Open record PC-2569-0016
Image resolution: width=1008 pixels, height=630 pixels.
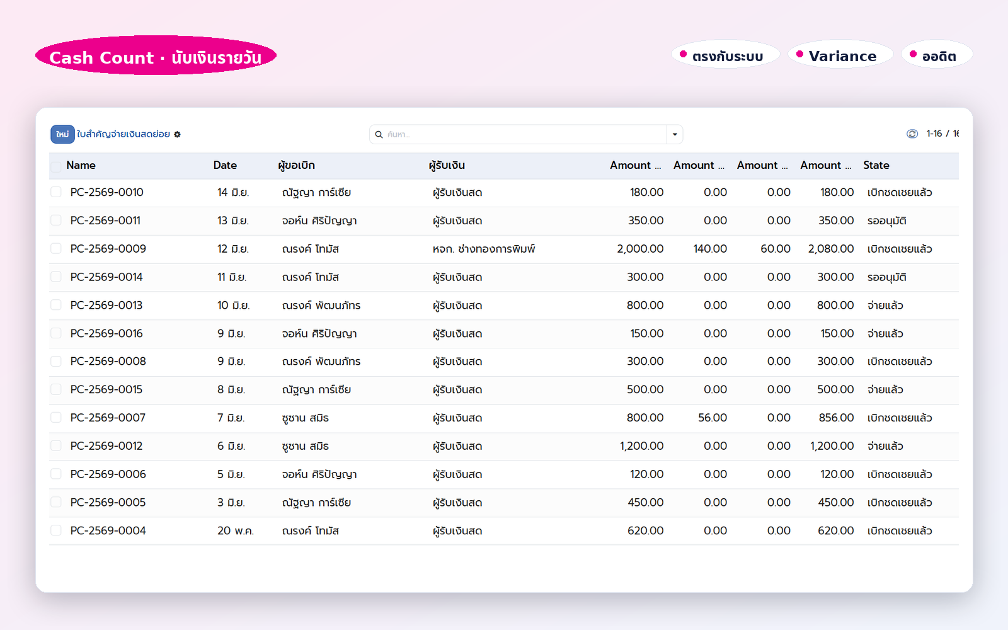click(106, 333)
